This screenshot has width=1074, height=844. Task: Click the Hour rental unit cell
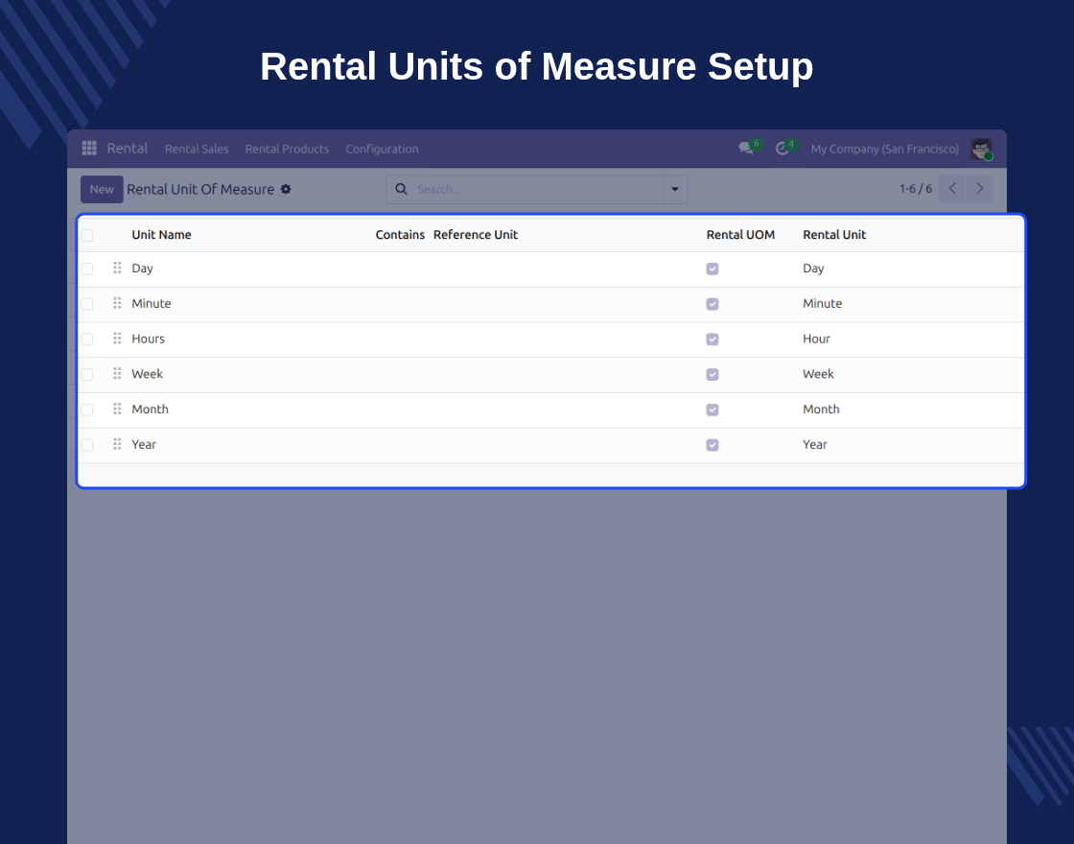(816, 339)
